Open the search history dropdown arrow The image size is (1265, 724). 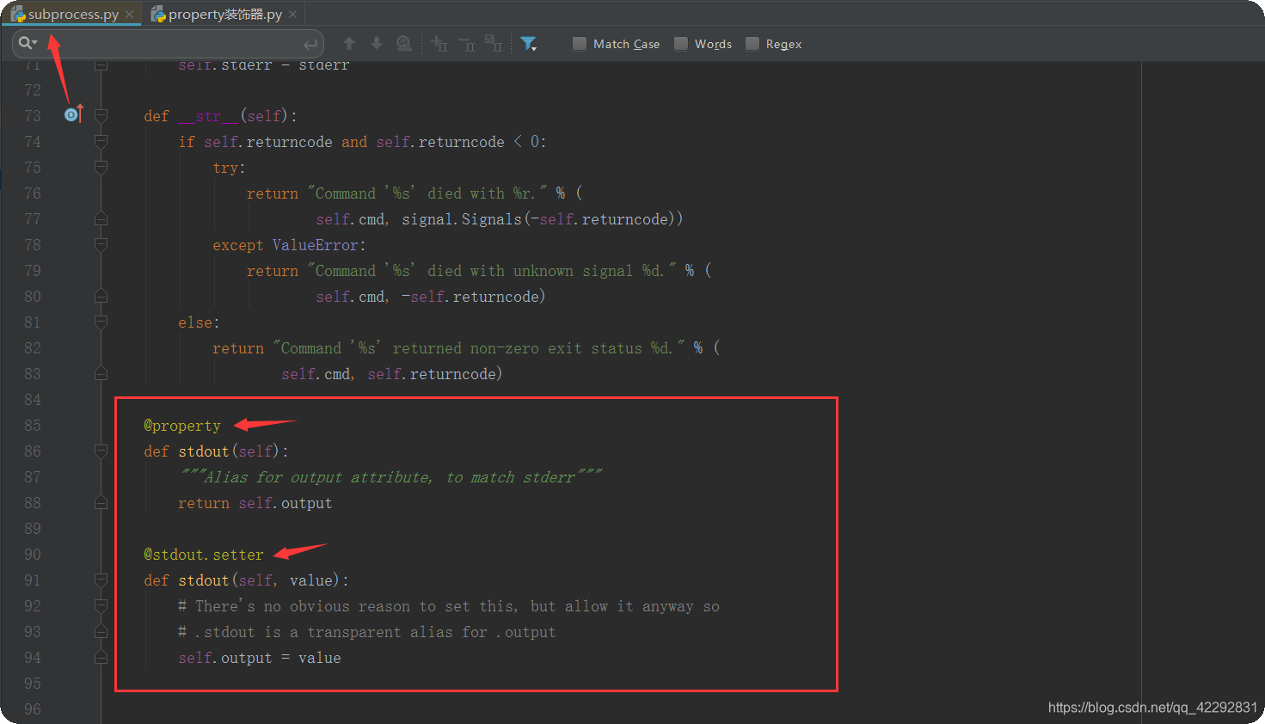[x=34, y=42]
